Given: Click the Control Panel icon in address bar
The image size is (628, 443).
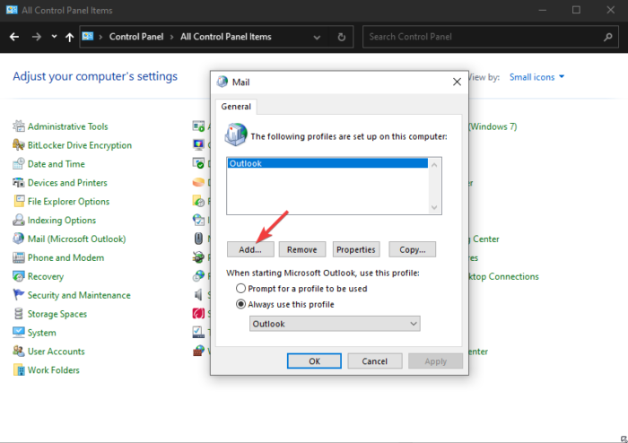Looking at the screenshot, I should (88, 37).
